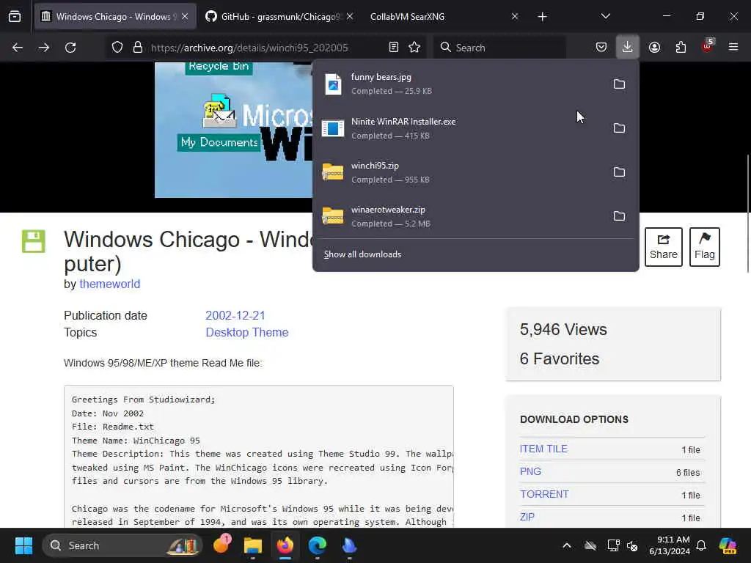Open TORRENT download option

(544, 494)
